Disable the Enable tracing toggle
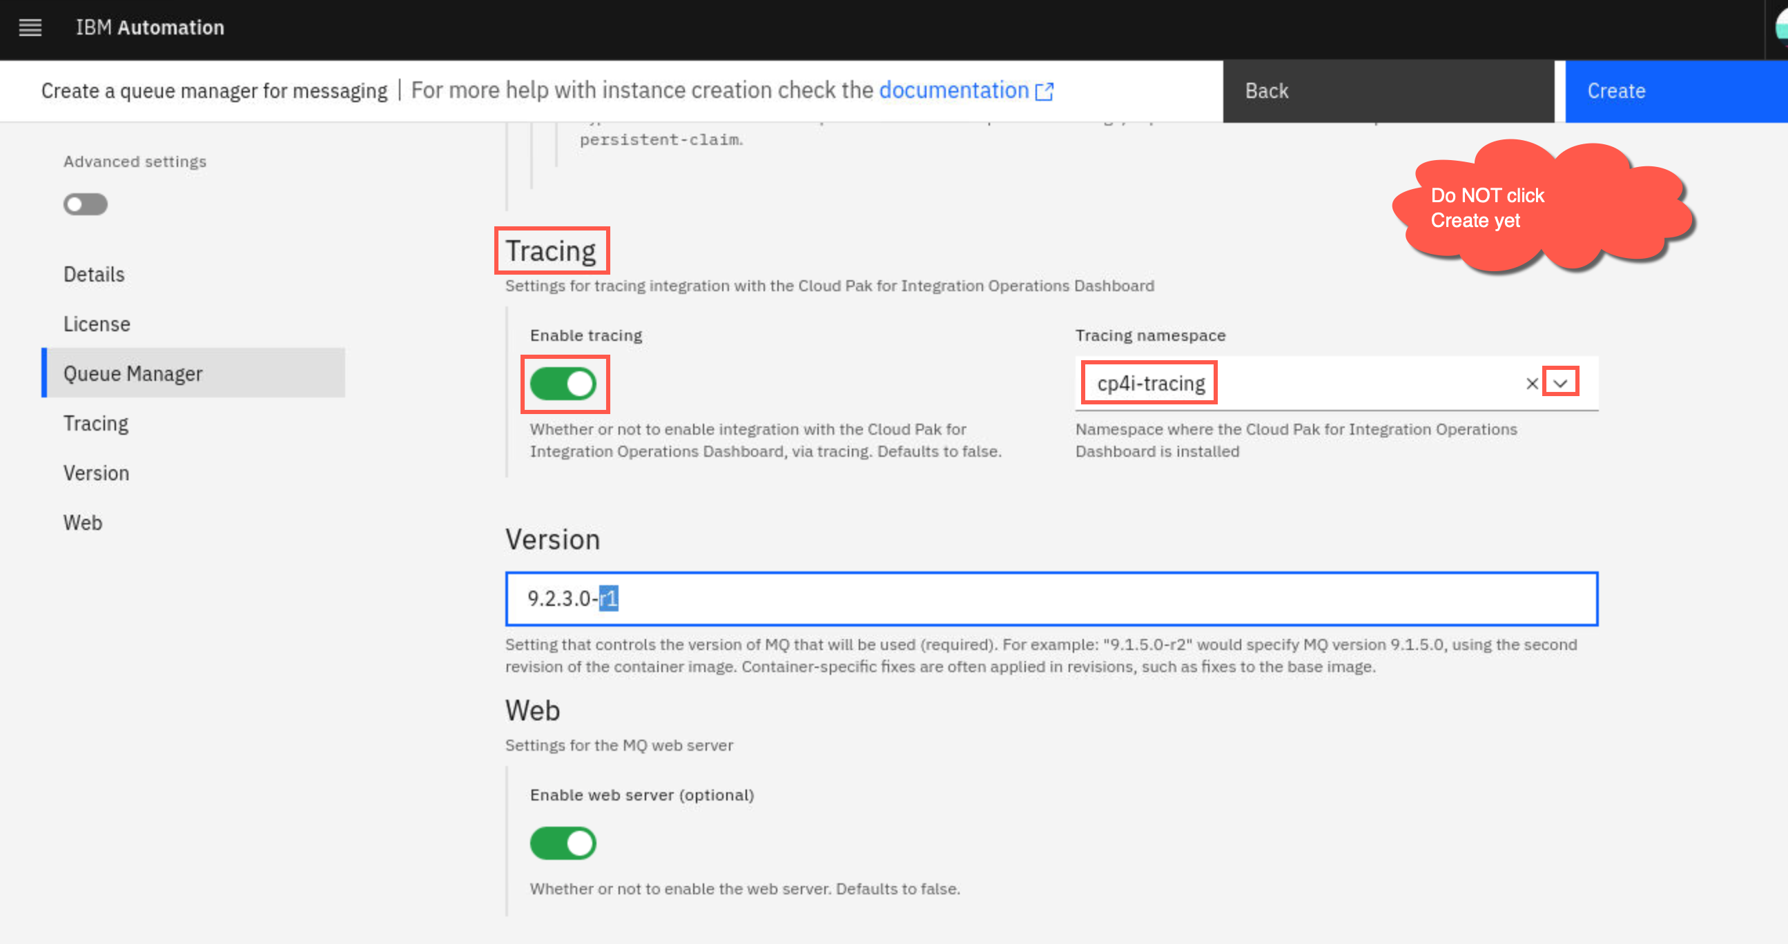 (563, 384)
